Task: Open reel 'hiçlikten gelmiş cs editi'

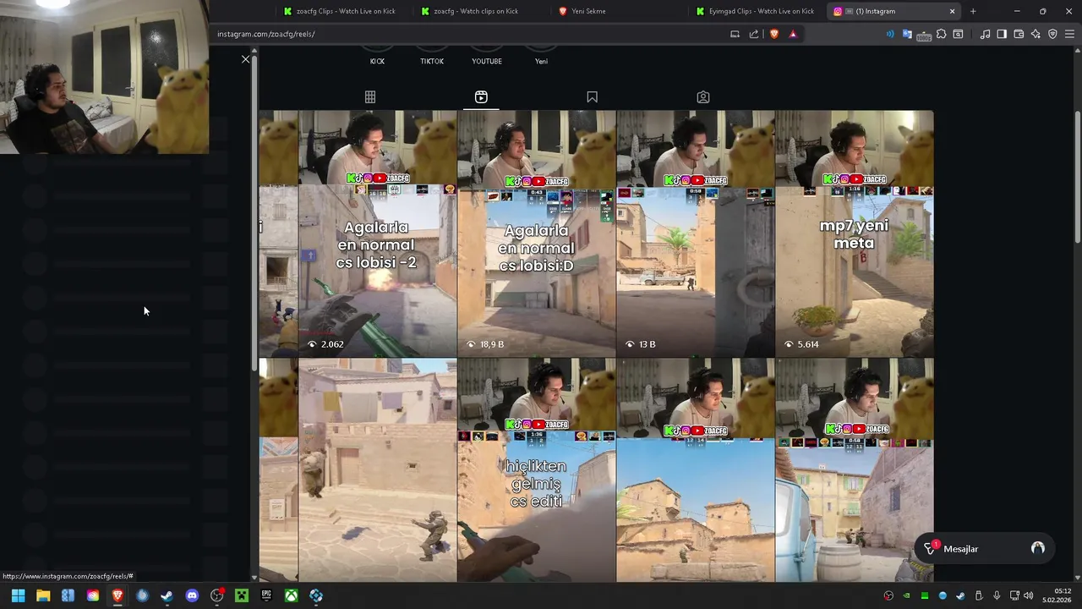Action: click(537, 470)
